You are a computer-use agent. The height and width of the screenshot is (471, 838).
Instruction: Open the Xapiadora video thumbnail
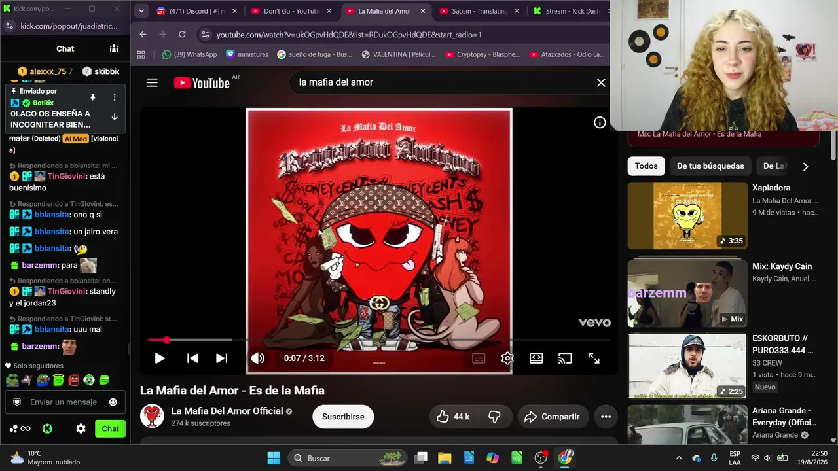(x=687, y=215)
